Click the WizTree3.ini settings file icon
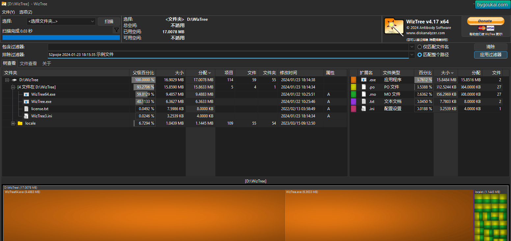This screenshot has width=511, height=241. click(26, 116)
